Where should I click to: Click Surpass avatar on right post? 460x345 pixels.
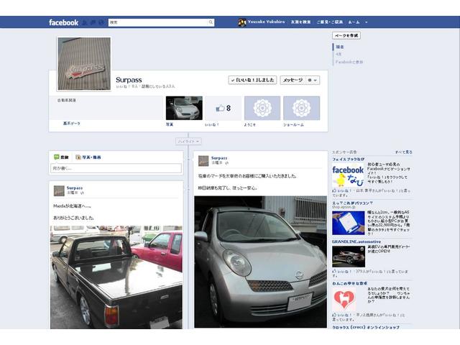click(203, 160)
